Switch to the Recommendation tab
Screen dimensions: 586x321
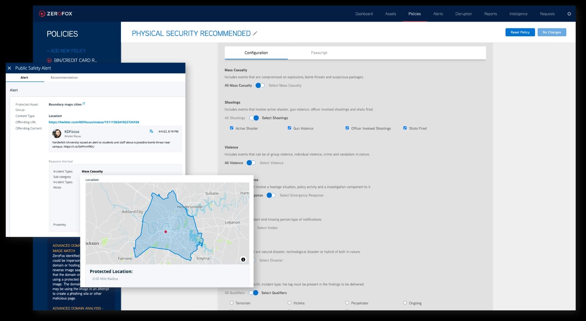coord(64,77)
